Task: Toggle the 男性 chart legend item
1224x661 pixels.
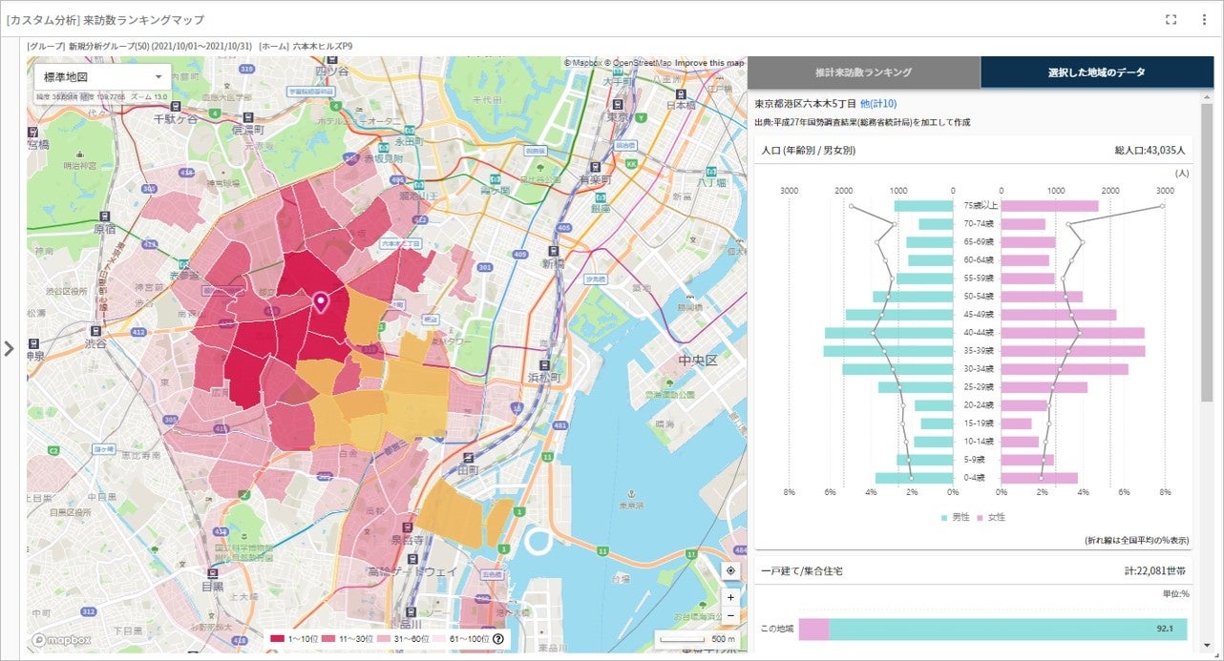Action: (x=955, y=517)
